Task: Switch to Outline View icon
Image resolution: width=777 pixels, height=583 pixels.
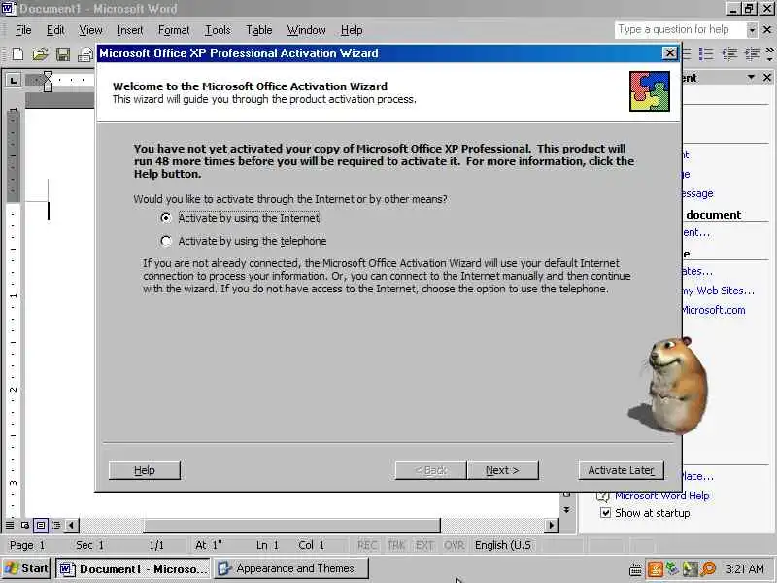Action: [x=56, y=525]
